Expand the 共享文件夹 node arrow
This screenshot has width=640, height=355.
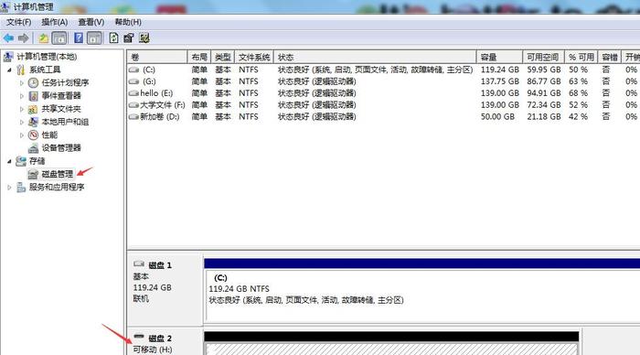coord(22,109)
